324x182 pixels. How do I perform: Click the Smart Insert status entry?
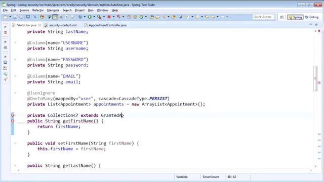click(x=211, y=177)
